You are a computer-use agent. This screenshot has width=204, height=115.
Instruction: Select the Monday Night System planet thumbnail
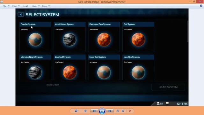pos(35,73)
